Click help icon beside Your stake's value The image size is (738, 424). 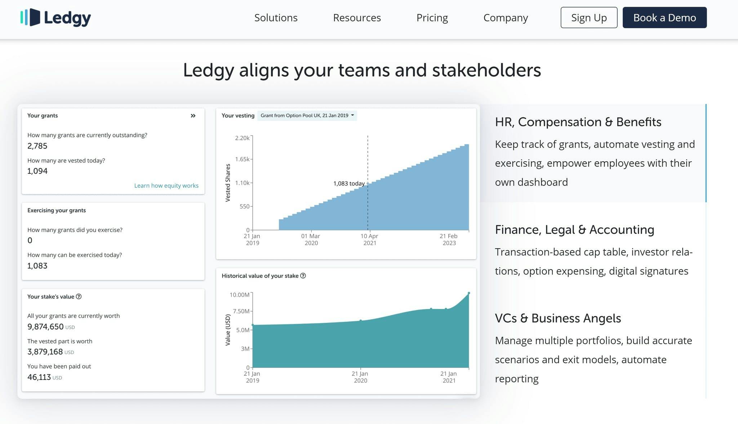(79, 296)
